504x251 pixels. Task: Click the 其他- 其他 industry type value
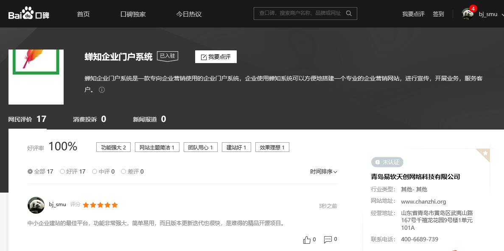tap(414, 189)
